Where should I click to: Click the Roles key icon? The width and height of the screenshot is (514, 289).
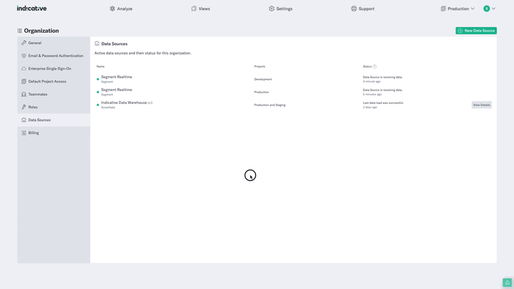point(24,107)
